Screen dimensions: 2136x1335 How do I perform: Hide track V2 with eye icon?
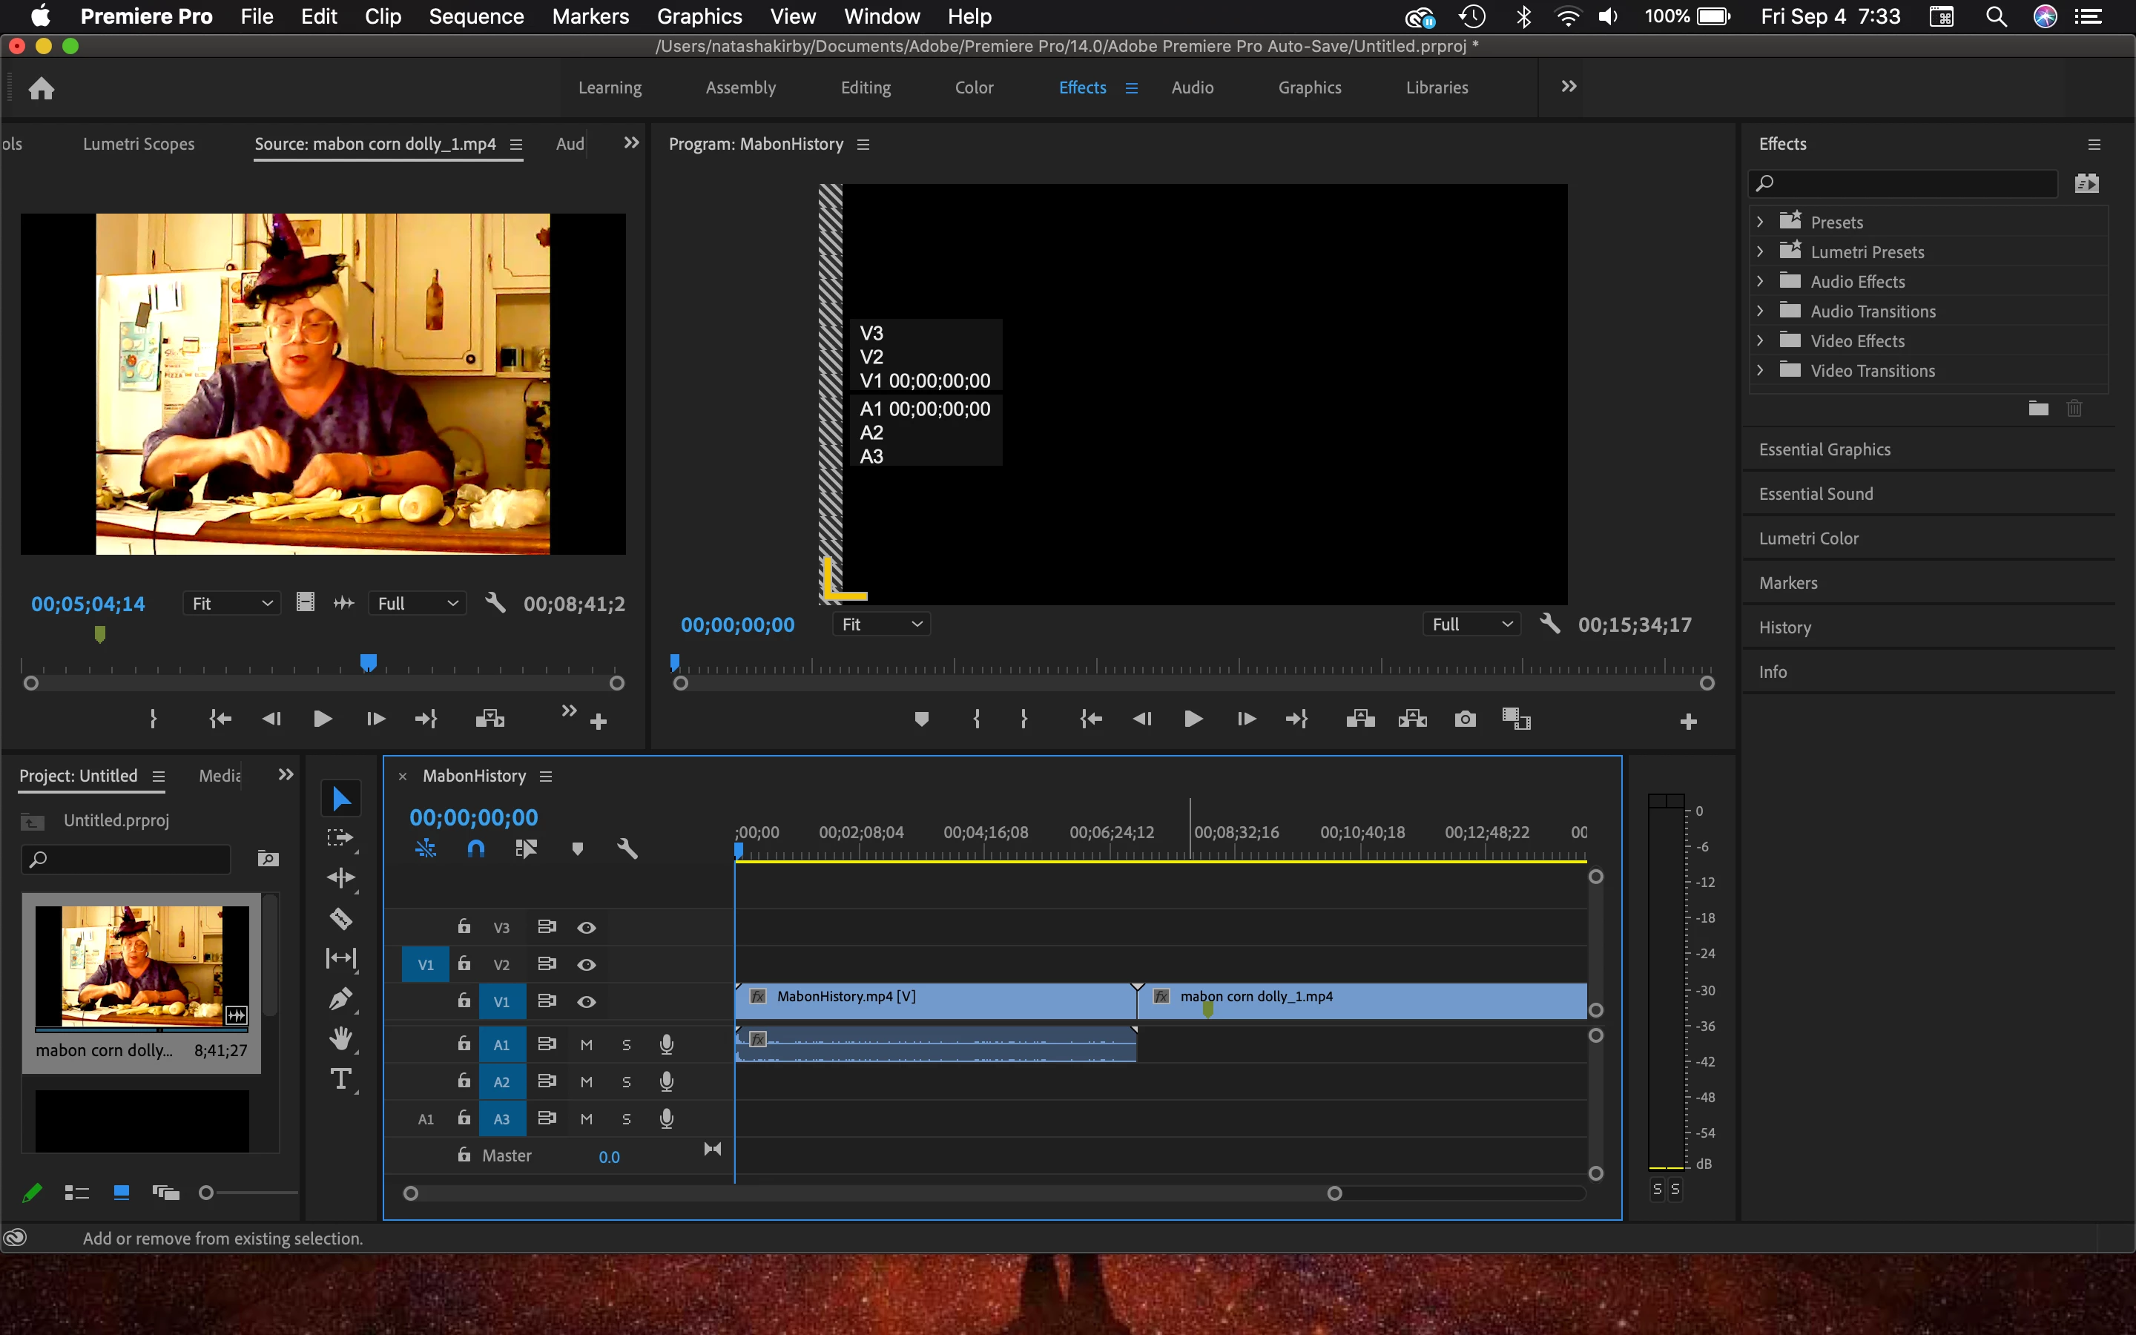click(586, 964)
